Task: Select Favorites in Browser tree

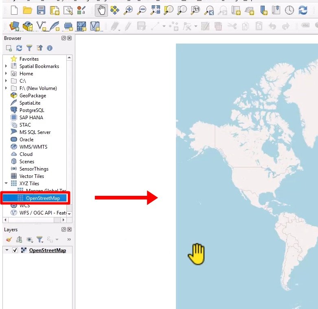Action: [29, 59]
